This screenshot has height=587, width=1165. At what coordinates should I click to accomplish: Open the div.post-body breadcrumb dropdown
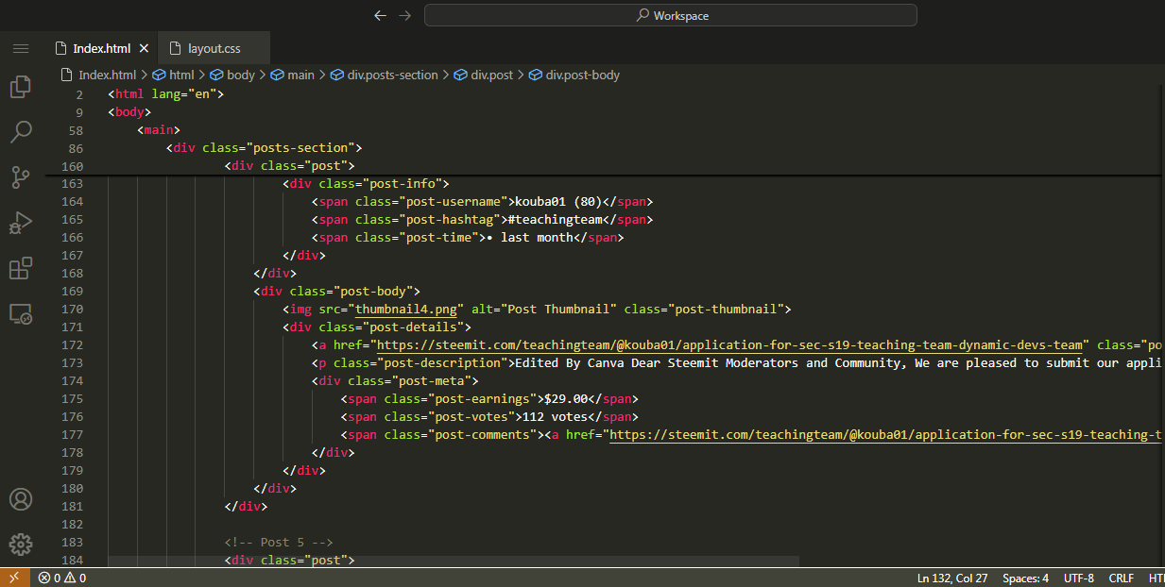point(582,75)
